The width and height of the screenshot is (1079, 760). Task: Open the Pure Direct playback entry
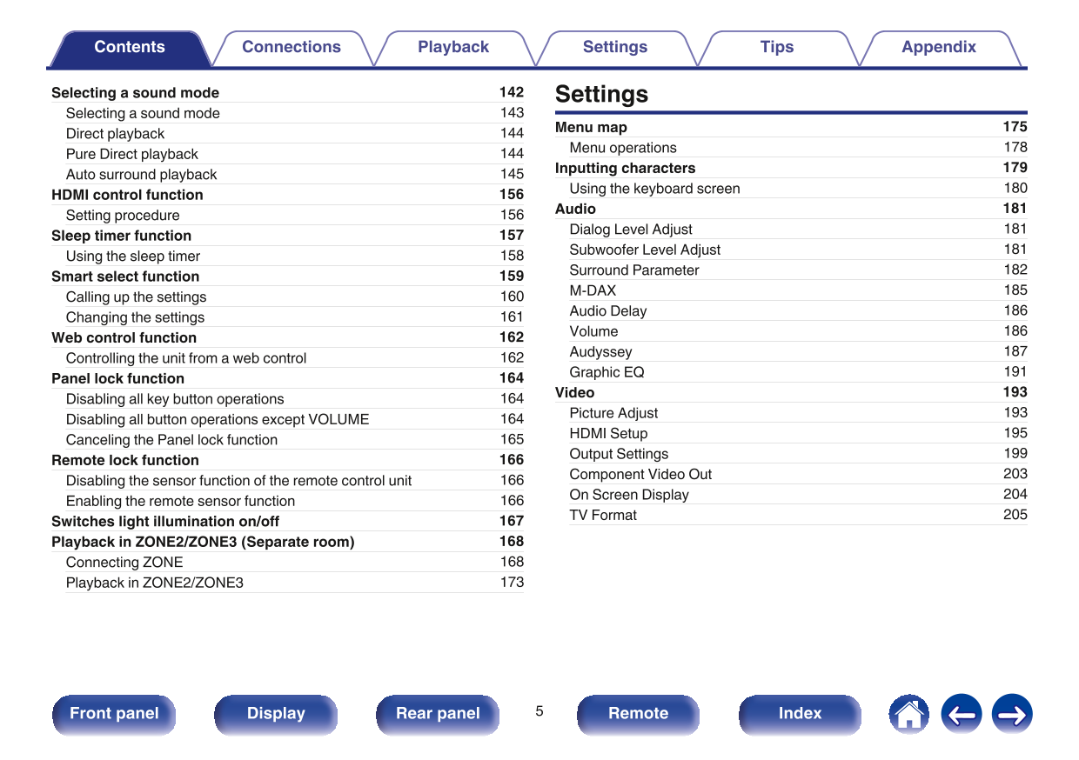pyautogui.click(x=132, y=154)
